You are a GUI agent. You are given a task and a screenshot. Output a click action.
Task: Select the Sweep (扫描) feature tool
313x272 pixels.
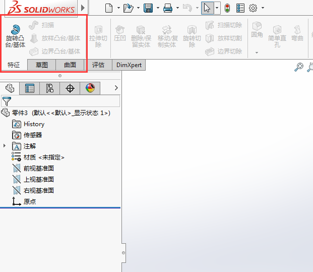41,25
